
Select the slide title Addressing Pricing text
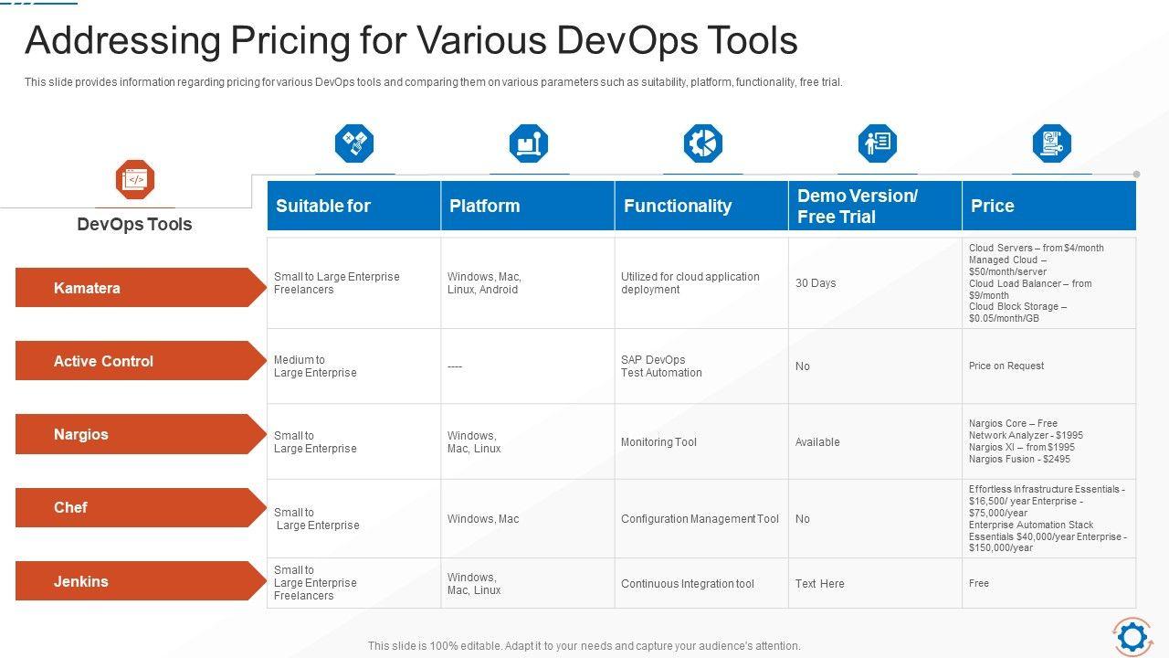(x=411, y=40)
